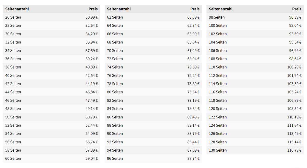Click the 50,79 € price cell
The width and height of the screenshot is (307, 168).
91,117
